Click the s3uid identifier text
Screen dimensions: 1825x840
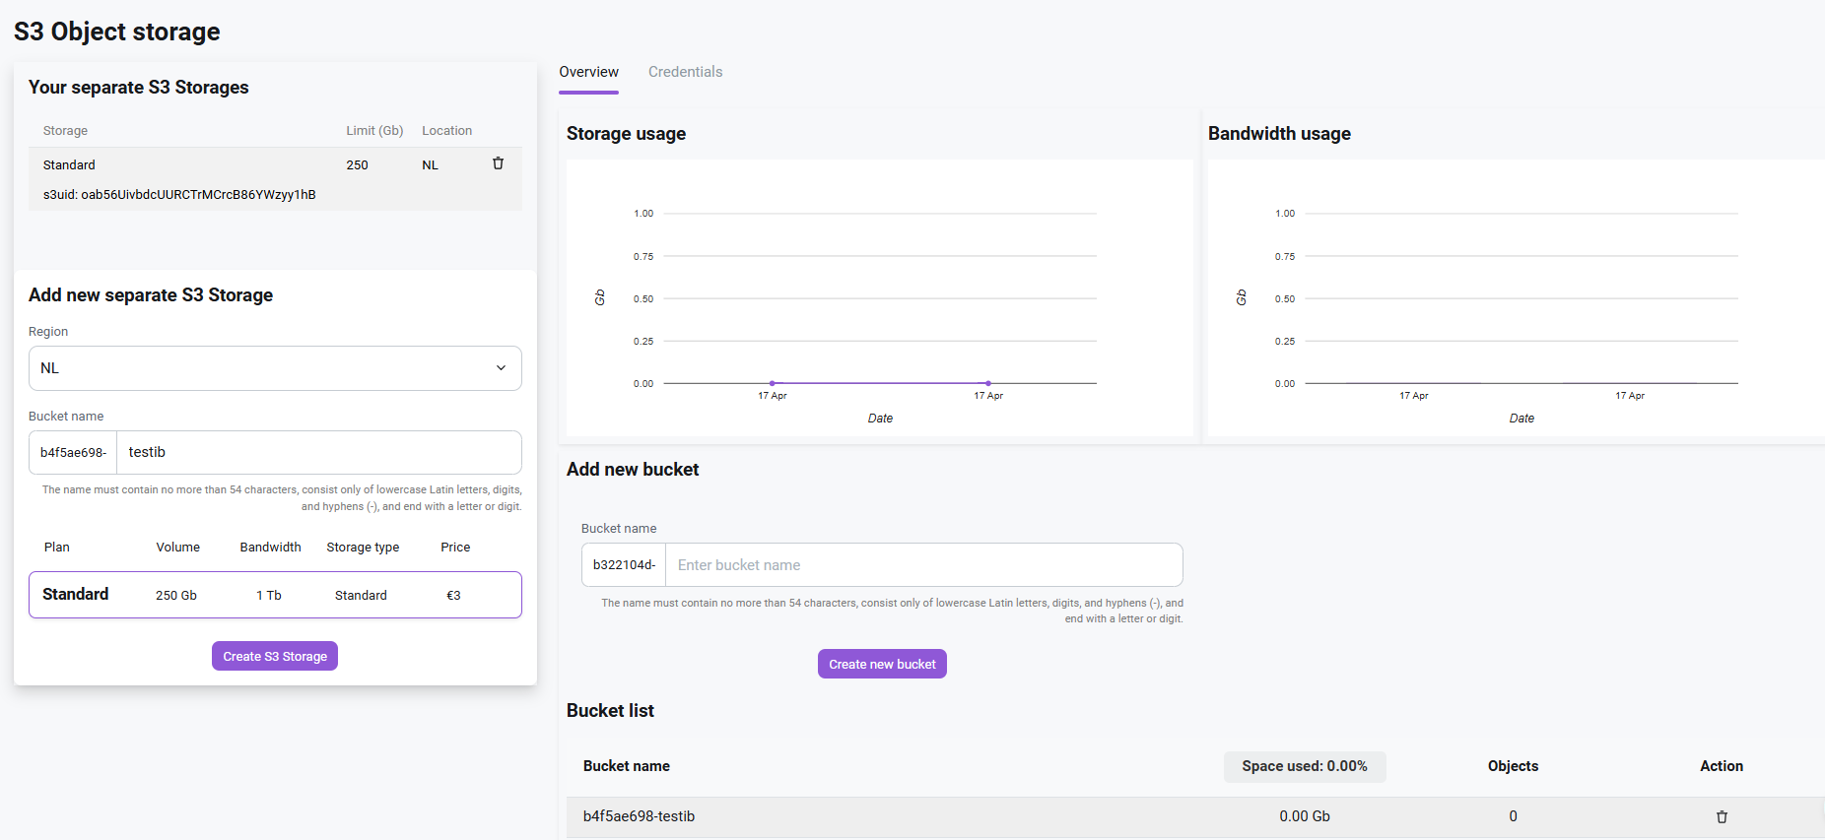[179, 194]
